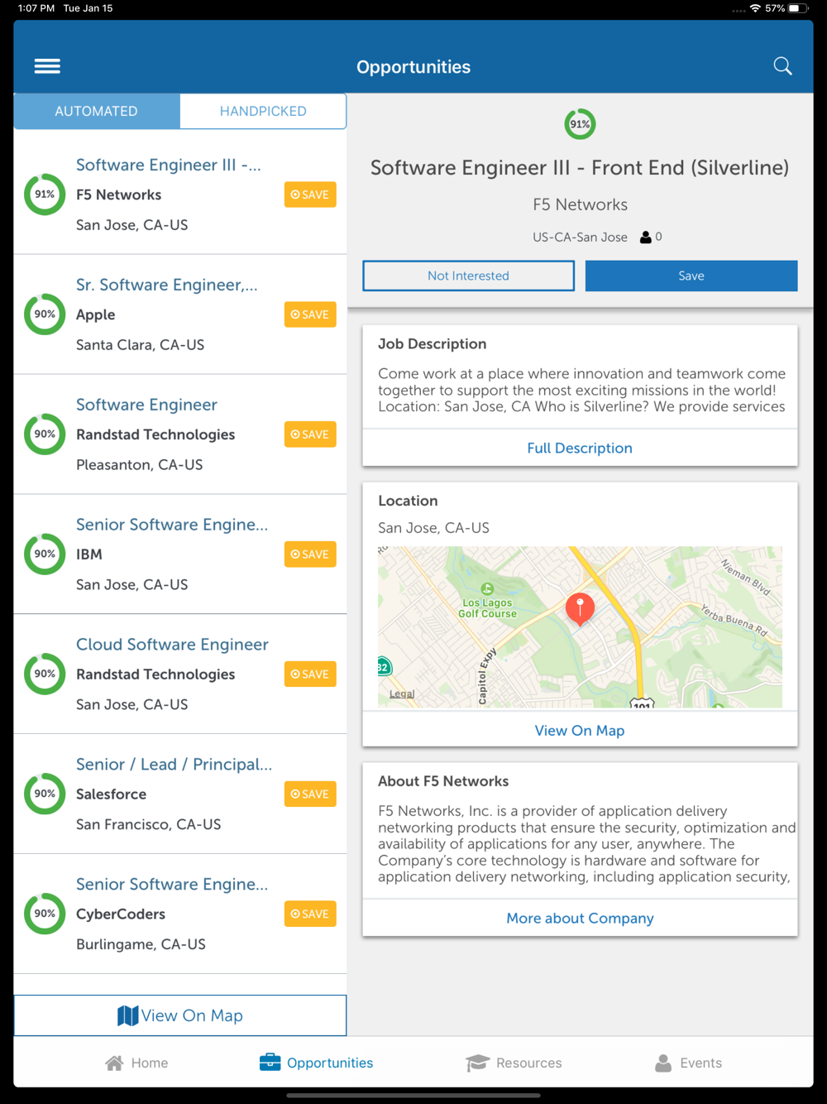Open the Resources tab
Viewport: 827px width, 1104px height.
point(514,1063)
